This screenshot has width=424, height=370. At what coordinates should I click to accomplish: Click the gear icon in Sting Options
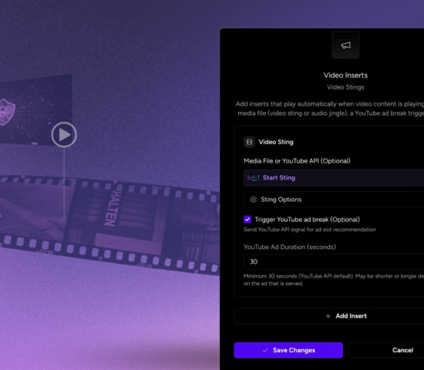click(x=254, y=200)
